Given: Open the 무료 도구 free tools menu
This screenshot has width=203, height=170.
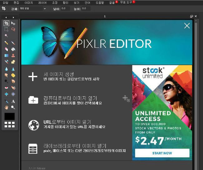Looking at the screenshot, I should [126, 3].
